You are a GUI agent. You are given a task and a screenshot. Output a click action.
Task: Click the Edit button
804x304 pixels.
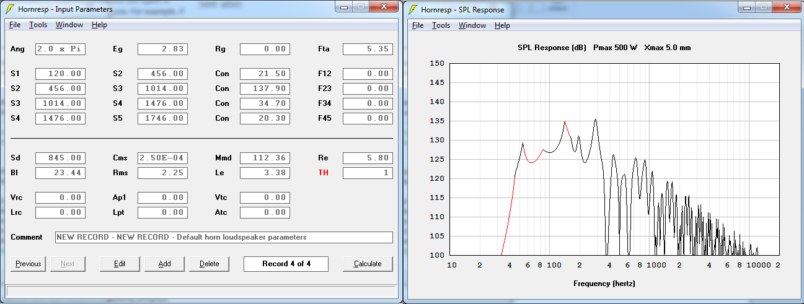pyautogui.click(x=120, y=264)
